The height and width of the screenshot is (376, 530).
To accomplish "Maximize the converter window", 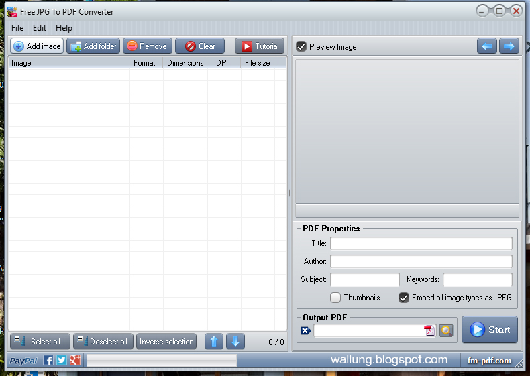I will tap(499, 11).
